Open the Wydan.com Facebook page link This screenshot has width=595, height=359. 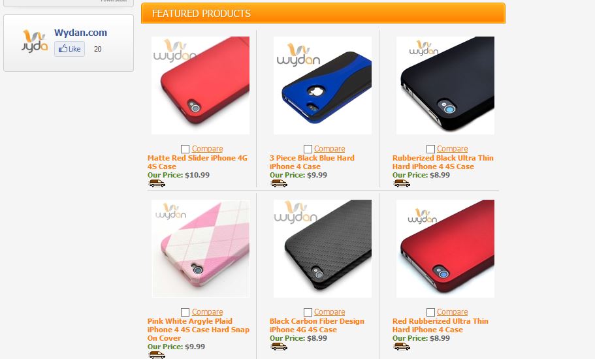point(80,33)
